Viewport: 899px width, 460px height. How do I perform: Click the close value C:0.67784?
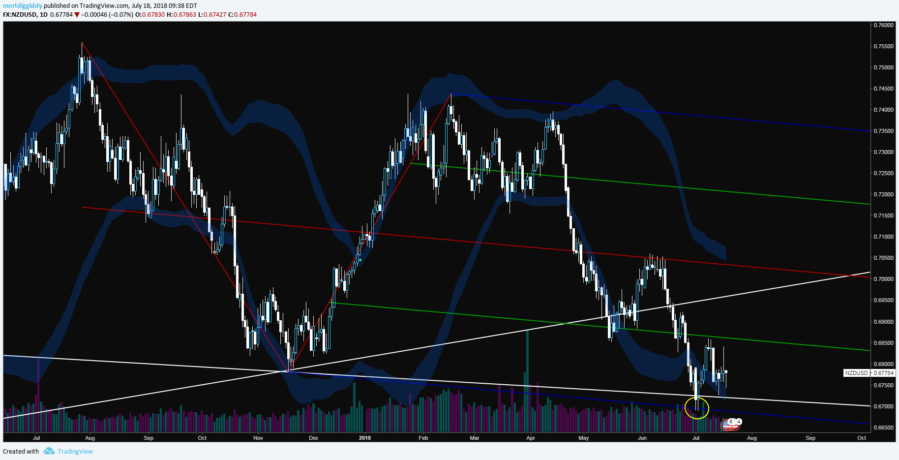(242, 15)
